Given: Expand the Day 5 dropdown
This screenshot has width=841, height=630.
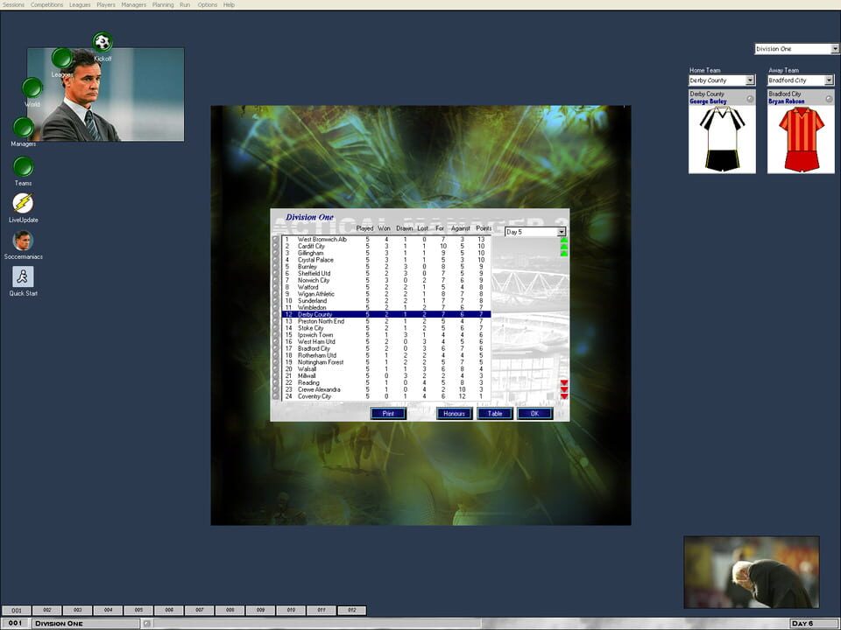Looking at the screenshot, I should (x=562, y=232).
